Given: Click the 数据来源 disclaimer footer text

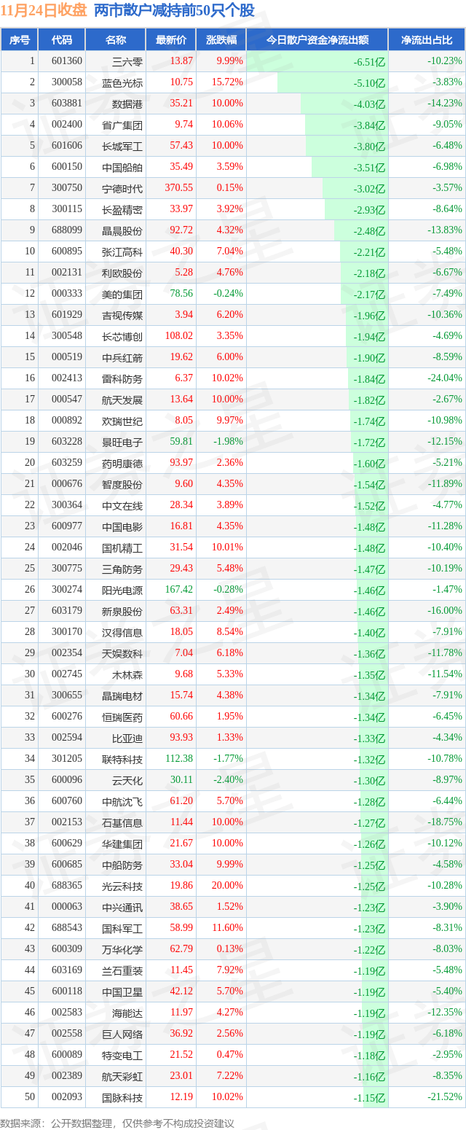Looking at the screenshot, I should pos(117,1123).
